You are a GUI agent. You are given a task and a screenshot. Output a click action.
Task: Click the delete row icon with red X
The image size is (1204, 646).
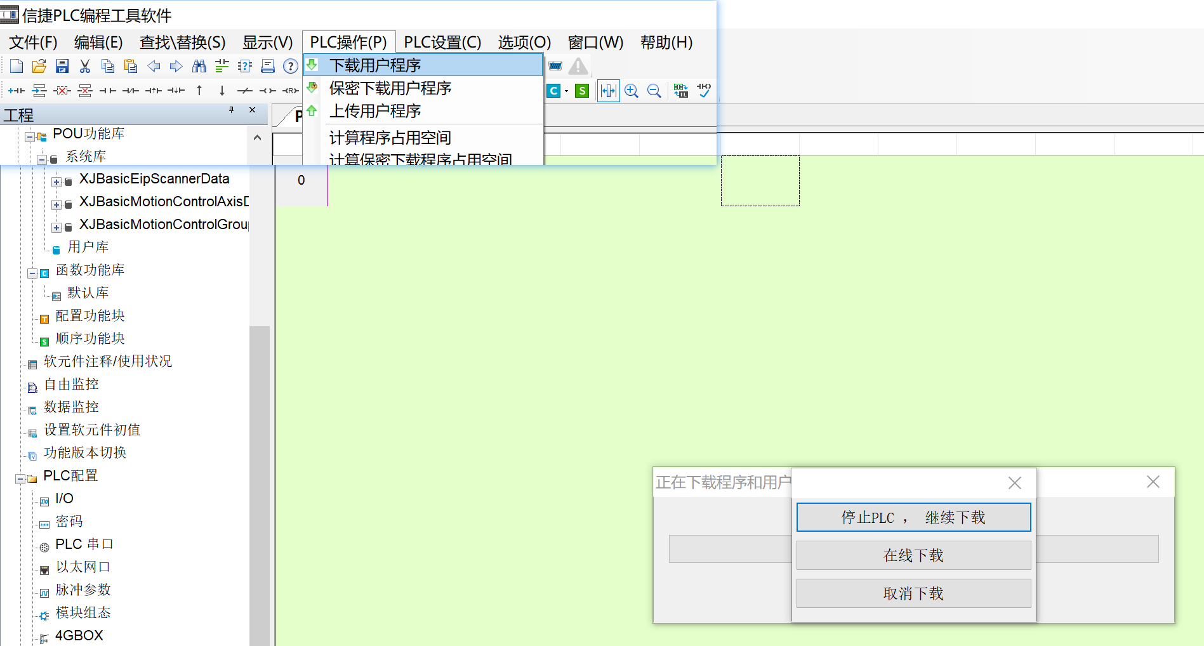coord(85,91)
